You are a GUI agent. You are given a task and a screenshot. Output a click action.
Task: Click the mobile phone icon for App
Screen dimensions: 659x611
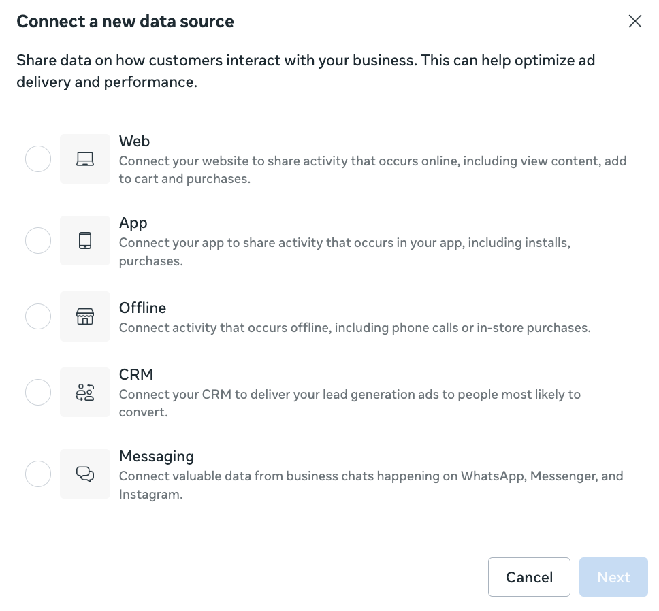coord(85,240)
